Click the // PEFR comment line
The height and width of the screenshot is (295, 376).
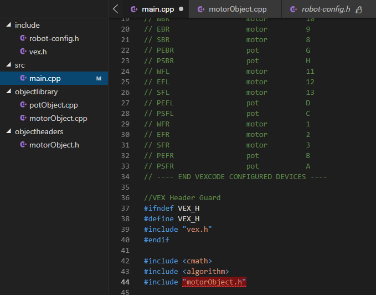point(227,156)
